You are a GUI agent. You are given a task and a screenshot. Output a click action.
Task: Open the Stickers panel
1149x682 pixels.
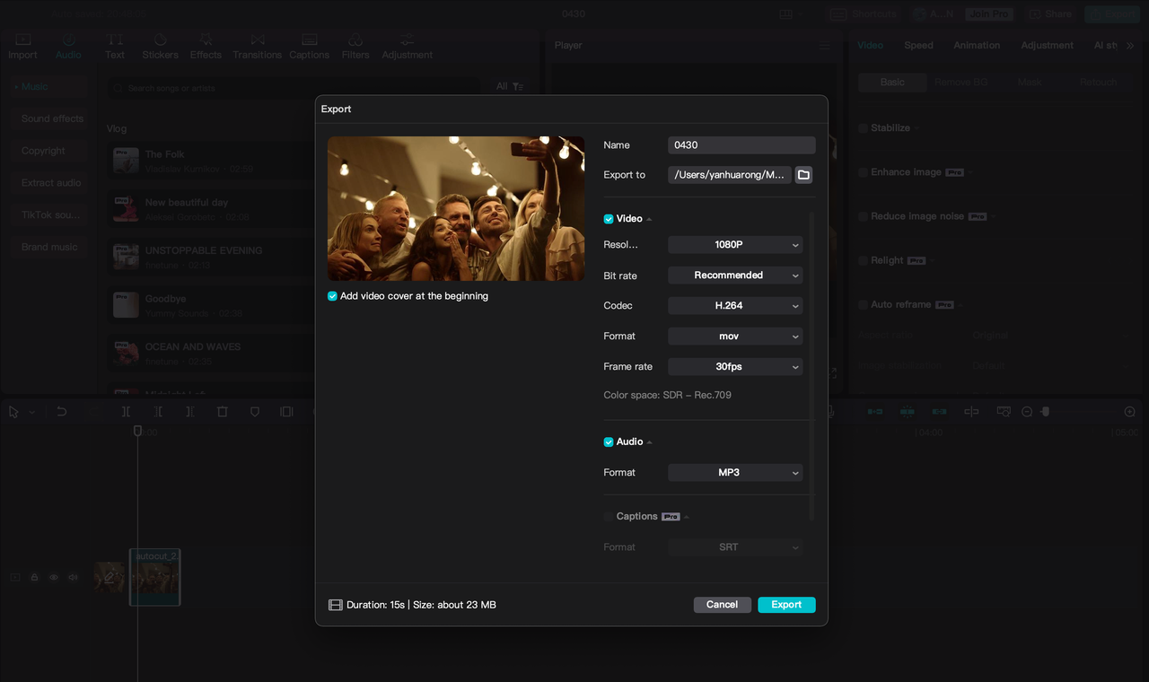160,45
